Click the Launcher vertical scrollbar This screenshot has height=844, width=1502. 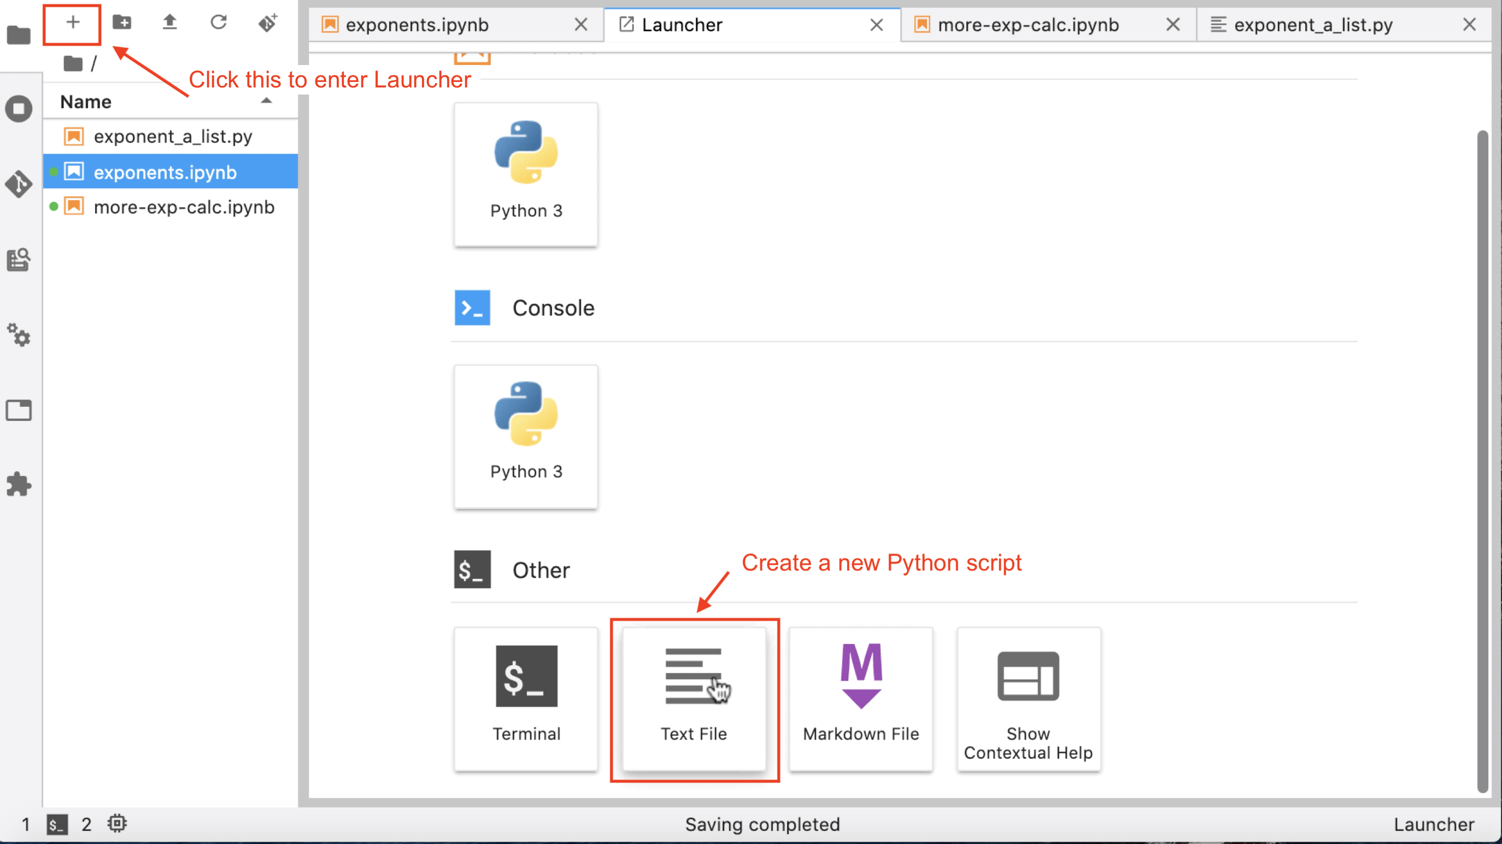[1482, 461]
